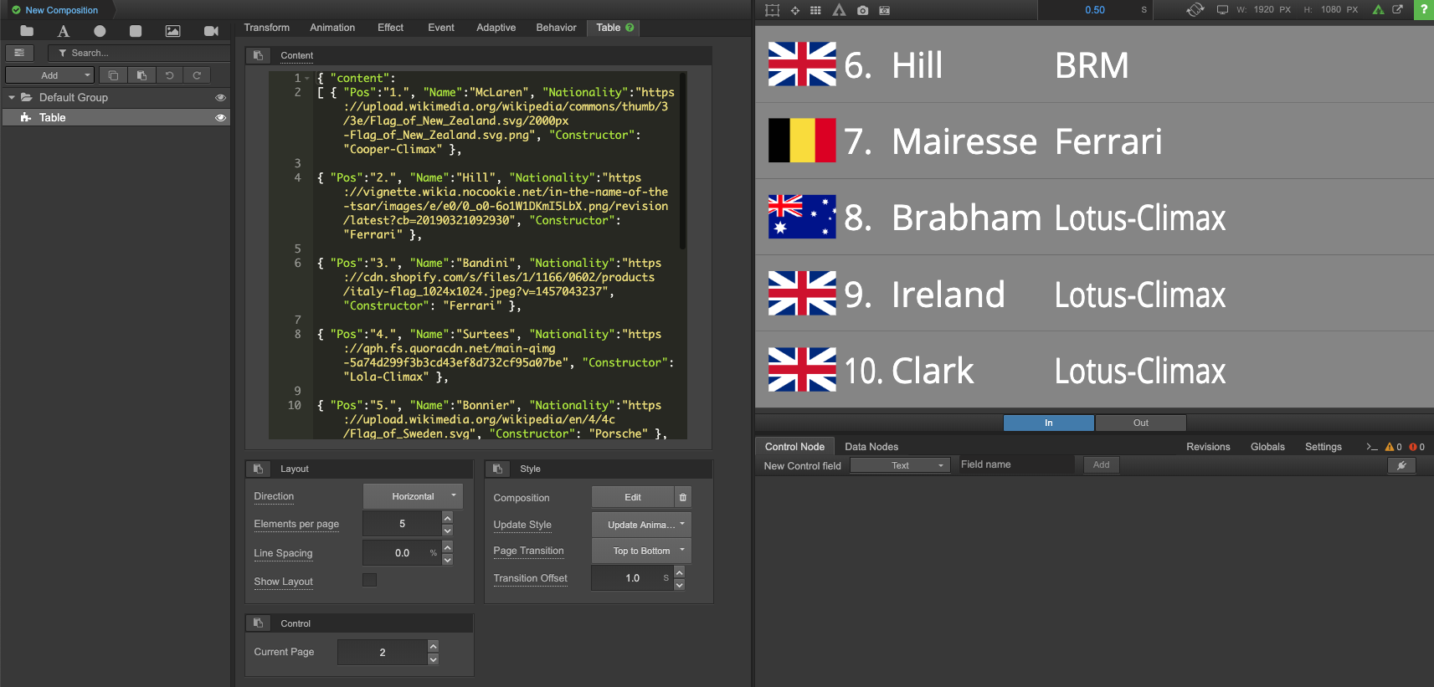Open the Revisions panel

click(x=1208, y=447)
